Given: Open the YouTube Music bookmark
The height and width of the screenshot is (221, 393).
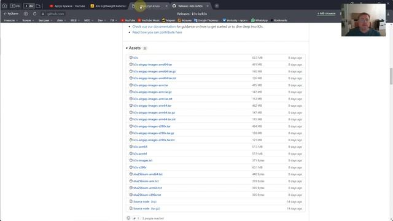Looking at the screenshot, I should [149, 20].
